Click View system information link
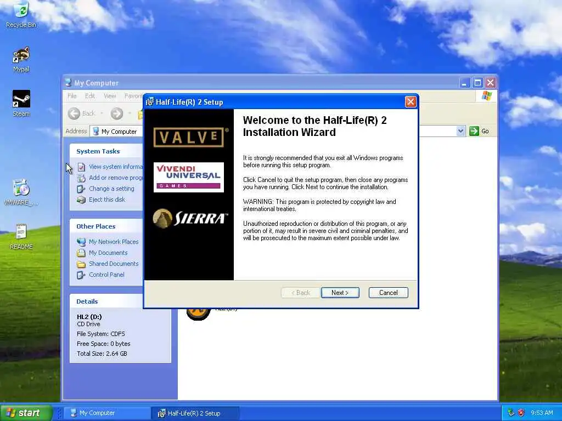 pyautogui.click(x=116, y=167)
